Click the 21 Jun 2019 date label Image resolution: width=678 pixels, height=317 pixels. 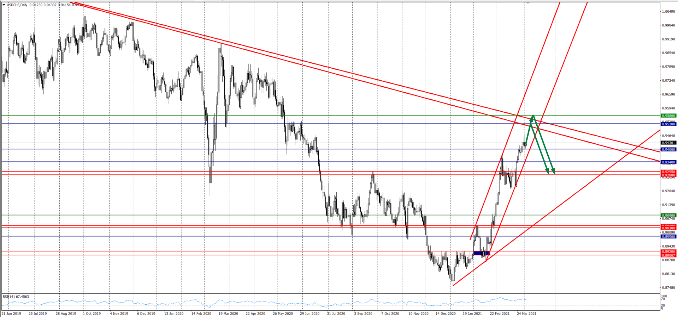coord(11,313)
